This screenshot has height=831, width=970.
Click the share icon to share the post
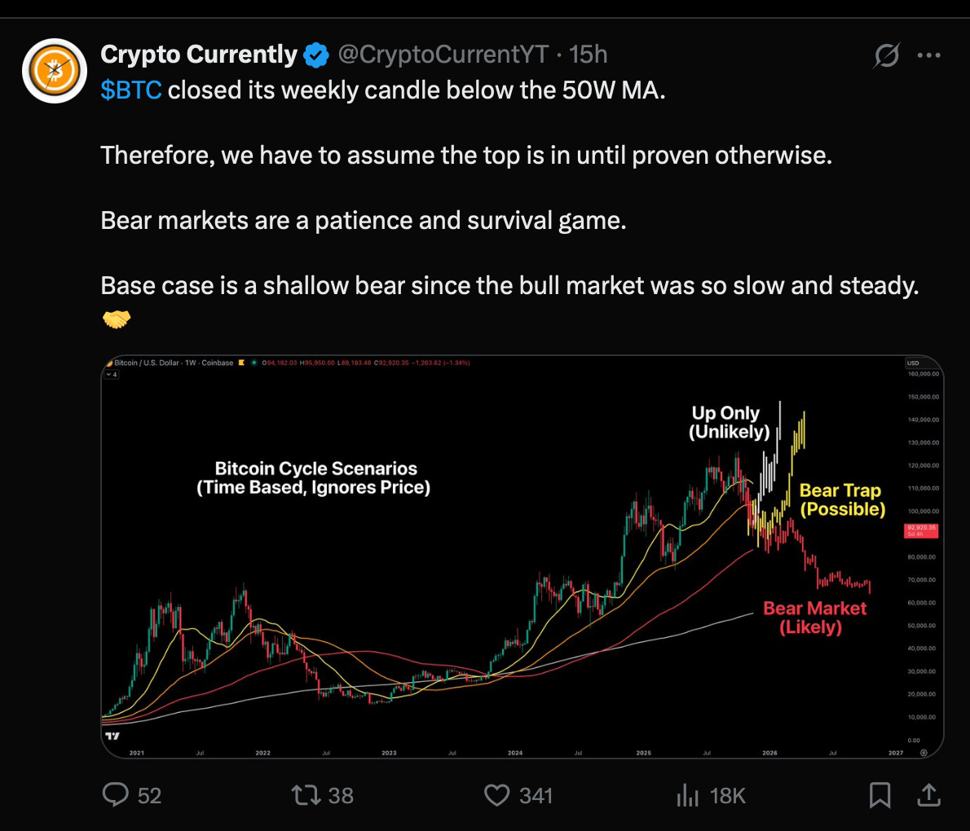coord(928,795)
